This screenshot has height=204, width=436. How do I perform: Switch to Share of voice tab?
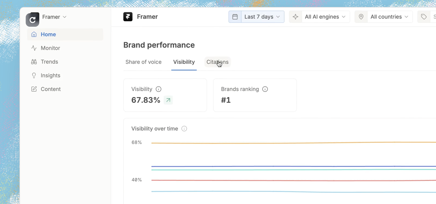click(x=143, y=62)
